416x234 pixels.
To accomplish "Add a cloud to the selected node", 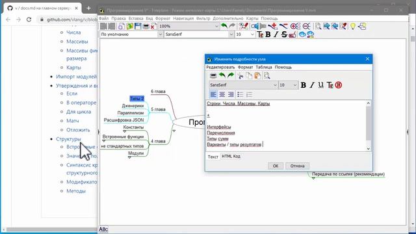I will click(x=302, y=34).
